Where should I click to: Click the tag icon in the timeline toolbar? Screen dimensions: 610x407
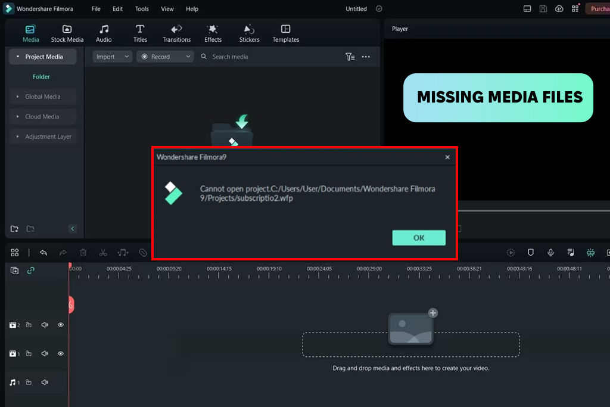143,253
